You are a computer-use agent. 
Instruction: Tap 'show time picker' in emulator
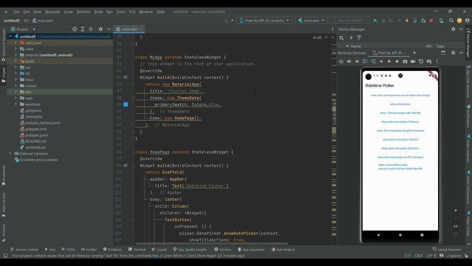pyautogui.click(x=400, y=104)
